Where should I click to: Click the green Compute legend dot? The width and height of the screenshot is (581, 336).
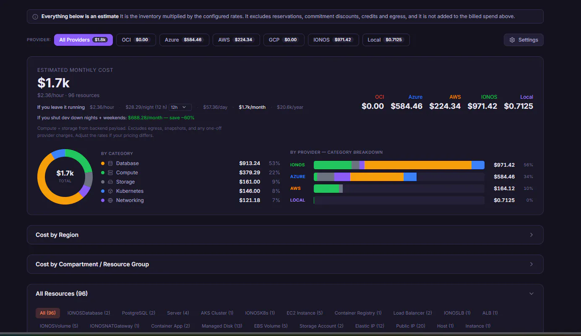click(x=103, y=173)
